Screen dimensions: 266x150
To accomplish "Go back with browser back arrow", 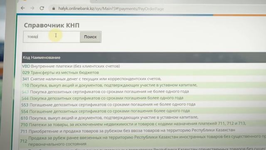I will 23,8.
